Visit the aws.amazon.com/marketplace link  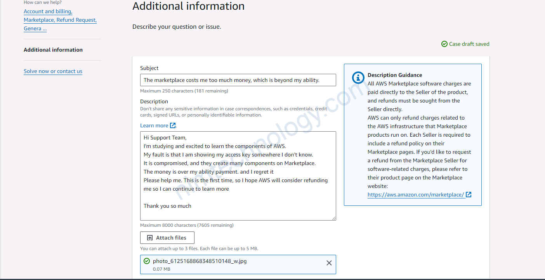[415, 195]
